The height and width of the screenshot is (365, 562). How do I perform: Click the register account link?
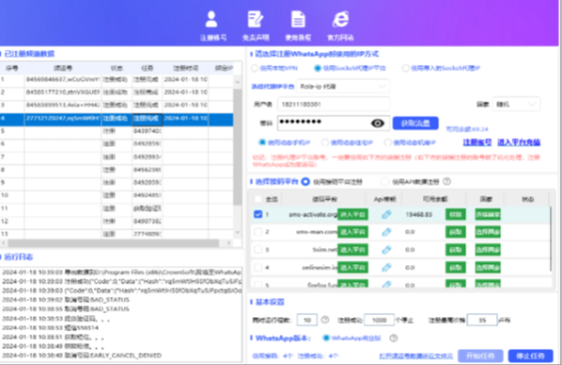(477, 143)
